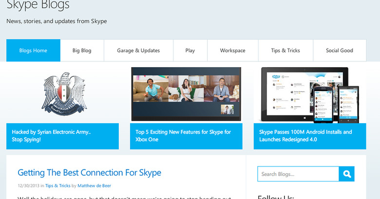Open the Garage & Updates tab
Viewport: 380px width, 199px height.
pos(138,50)
